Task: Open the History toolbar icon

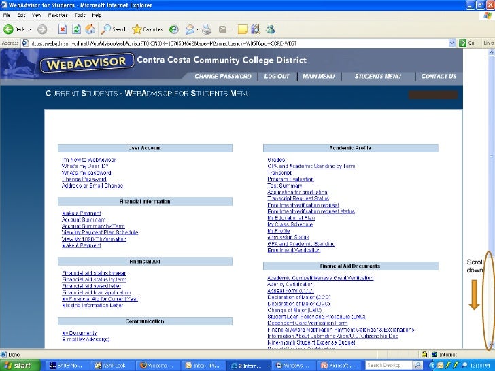Action: (173, 29)
